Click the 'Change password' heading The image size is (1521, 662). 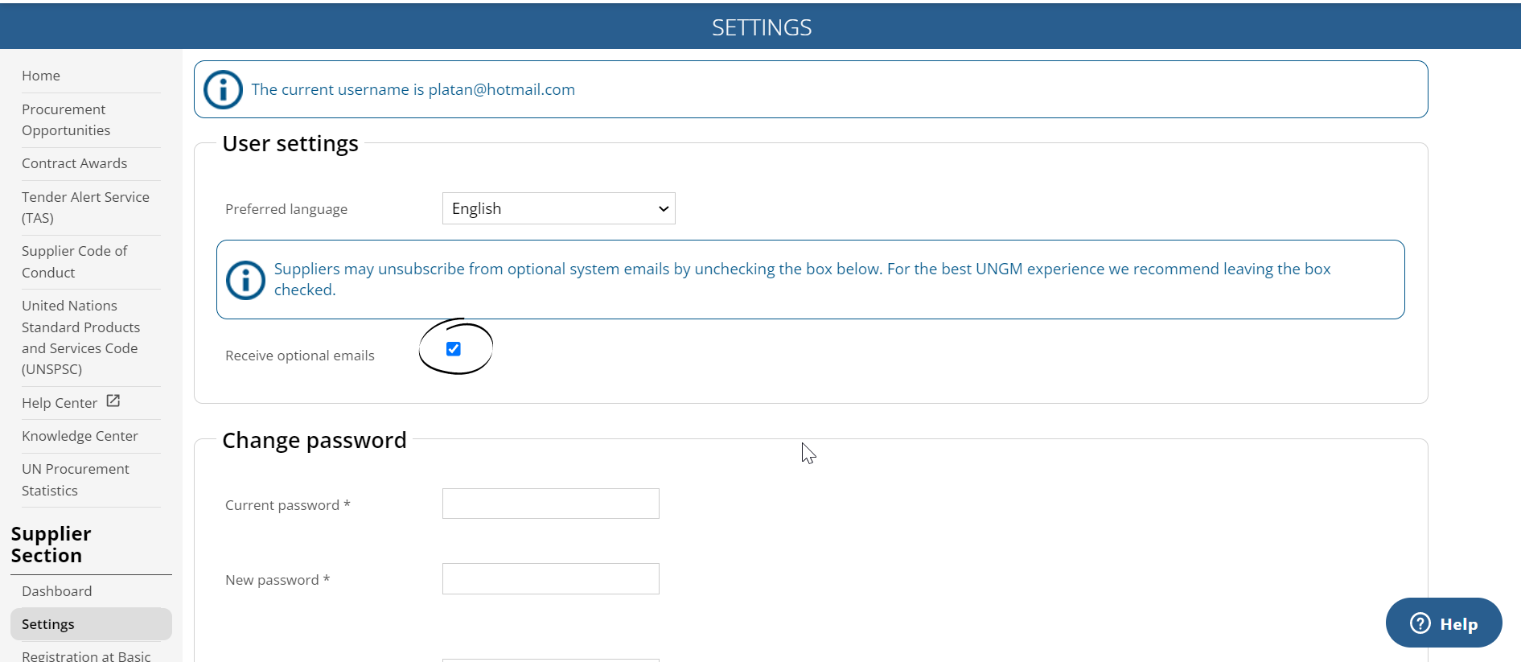(x=314, y=440)
